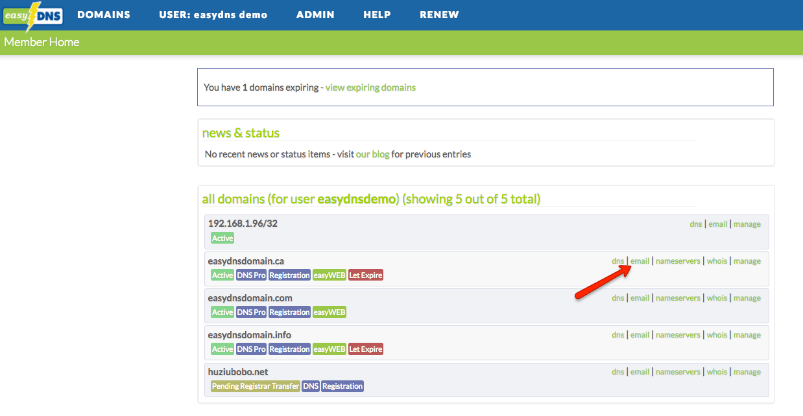This screenshot has height=416, width=803.
Task: Click Let Expire badge under easydnsdomain.ca
Action: pos(366,275)
